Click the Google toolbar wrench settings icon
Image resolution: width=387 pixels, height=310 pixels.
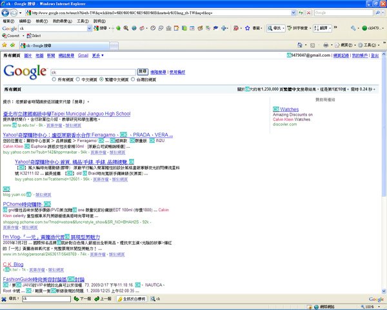point(353,28)
